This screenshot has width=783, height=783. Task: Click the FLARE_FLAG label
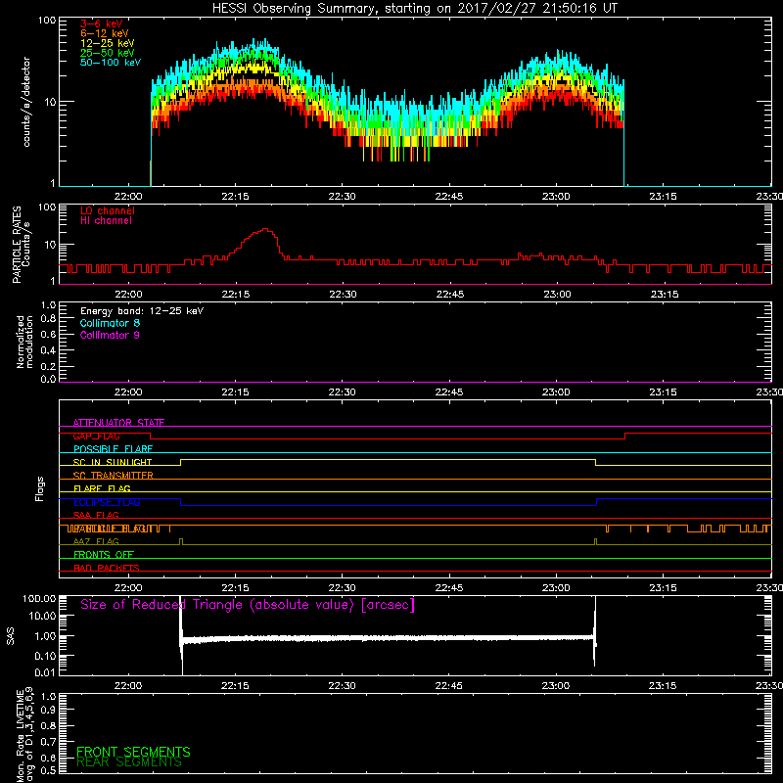(102, 488)
